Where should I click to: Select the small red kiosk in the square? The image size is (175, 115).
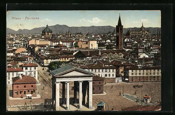pyautogui.click(x=147, y=98)
